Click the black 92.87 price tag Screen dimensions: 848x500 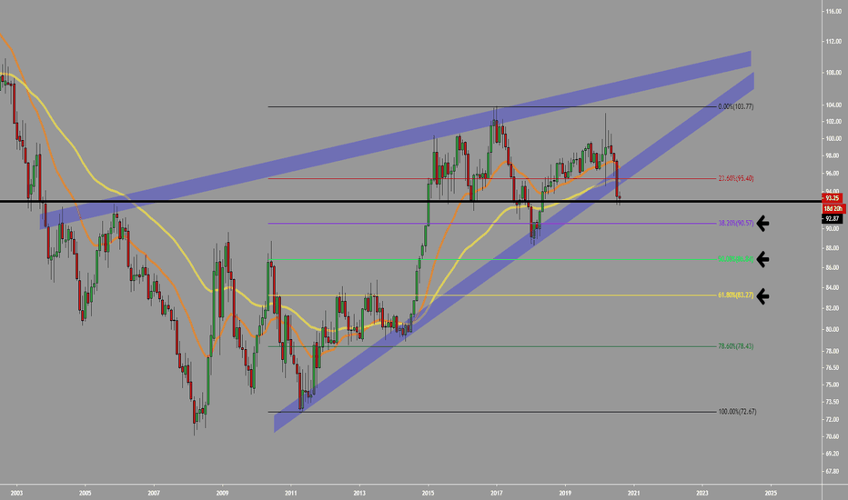pyautogui.click(x=833, y=218)
